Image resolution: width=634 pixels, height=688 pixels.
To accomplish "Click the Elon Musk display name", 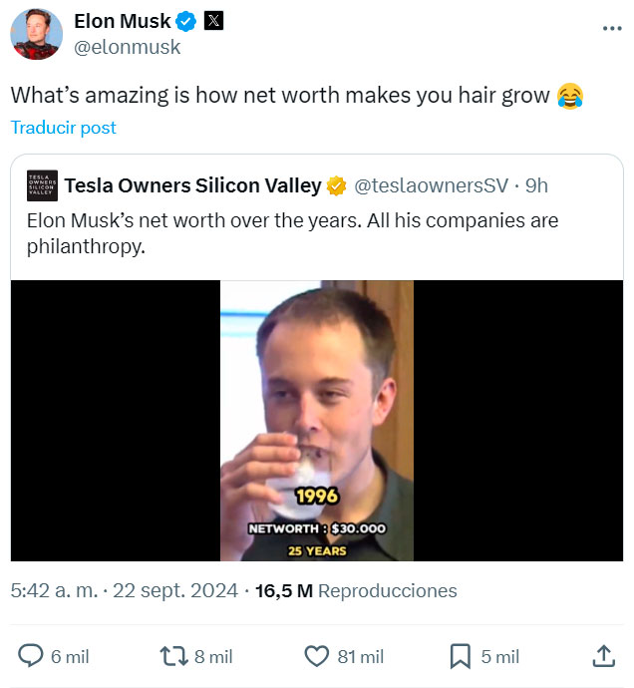I will 123,21.
